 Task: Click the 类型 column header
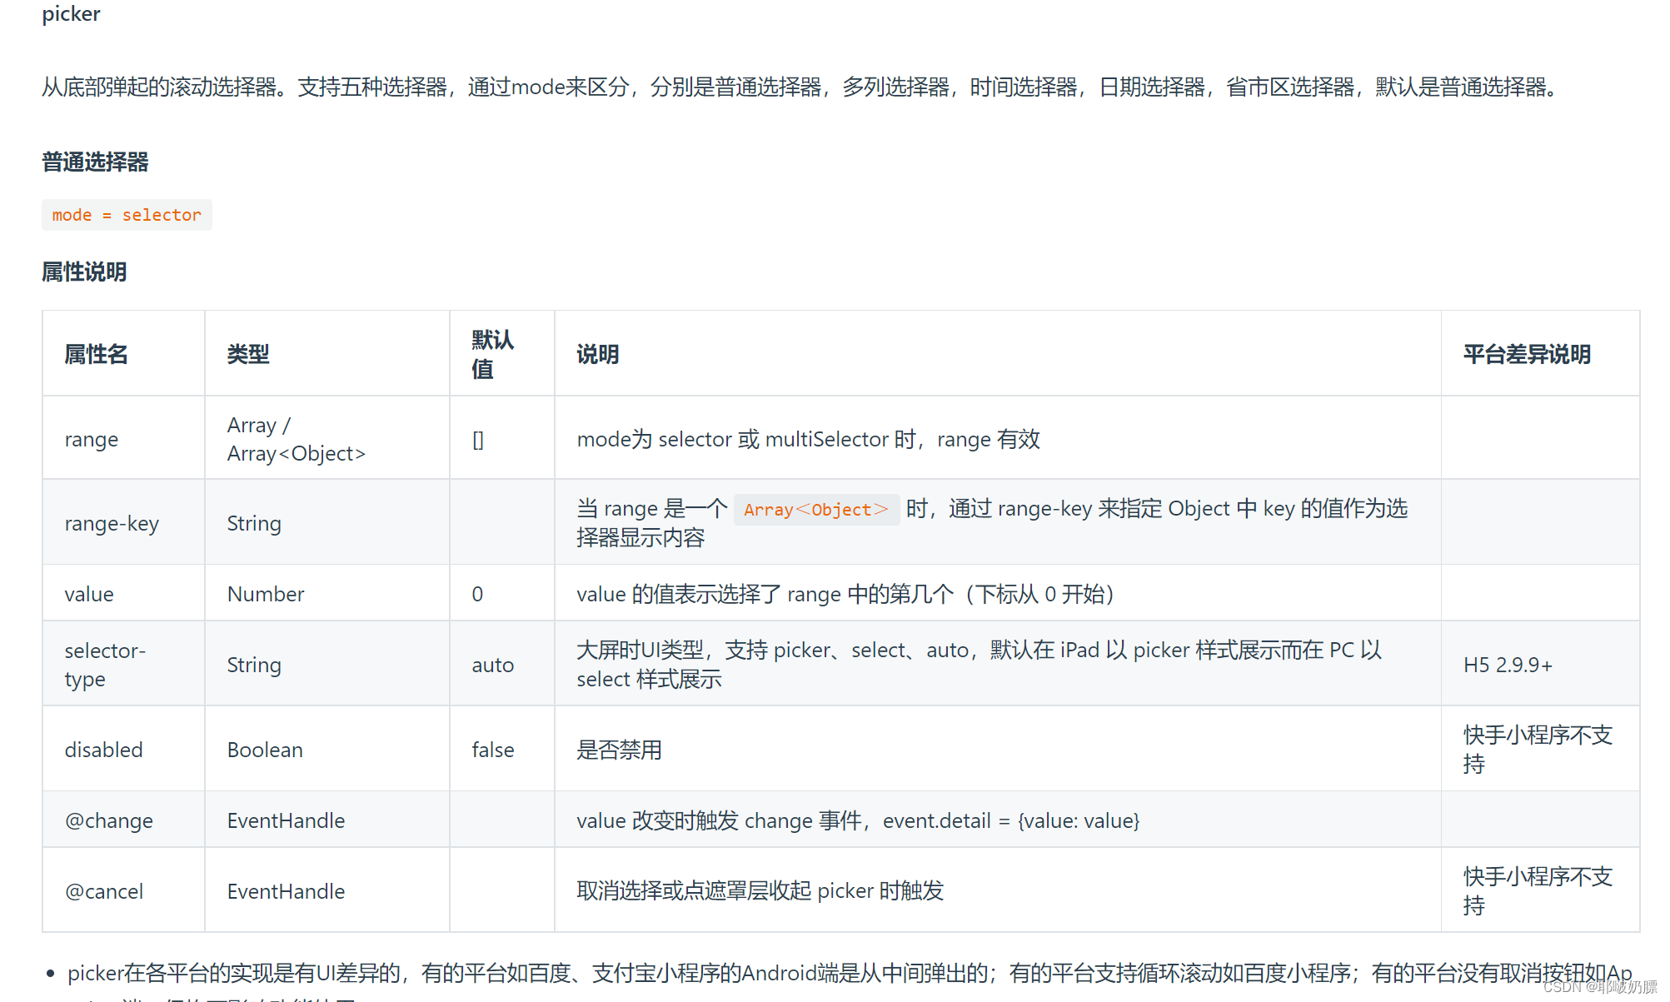[x=248, y=354]
